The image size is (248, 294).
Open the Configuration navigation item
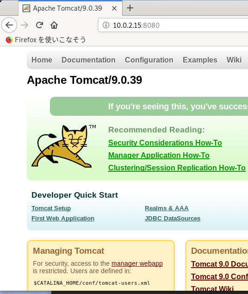[x=149, y=60]
